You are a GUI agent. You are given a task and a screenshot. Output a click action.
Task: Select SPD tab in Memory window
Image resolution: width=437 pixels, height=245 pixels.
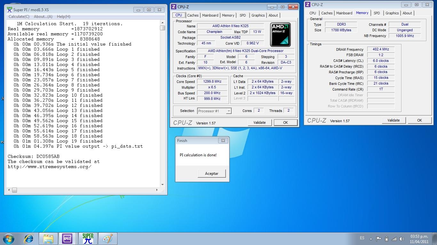377,13
